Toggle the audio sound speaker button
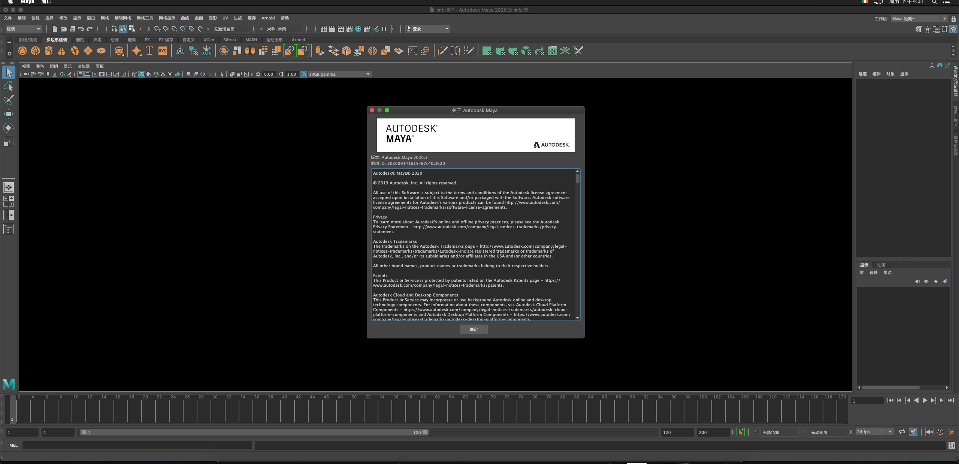This screenshot has height=464, width=959. click(x=929, y=432)
